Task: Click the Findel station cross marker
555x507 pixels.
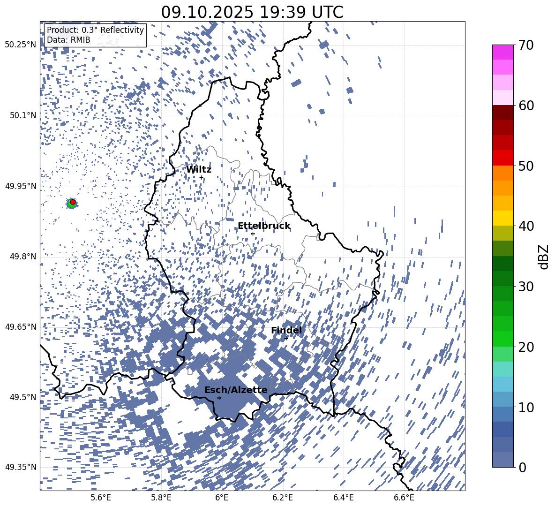Action: (286, 339)
